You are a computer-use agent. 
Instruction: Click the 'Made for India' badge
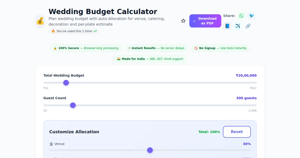pyautogui.click(x=150, y=59)
